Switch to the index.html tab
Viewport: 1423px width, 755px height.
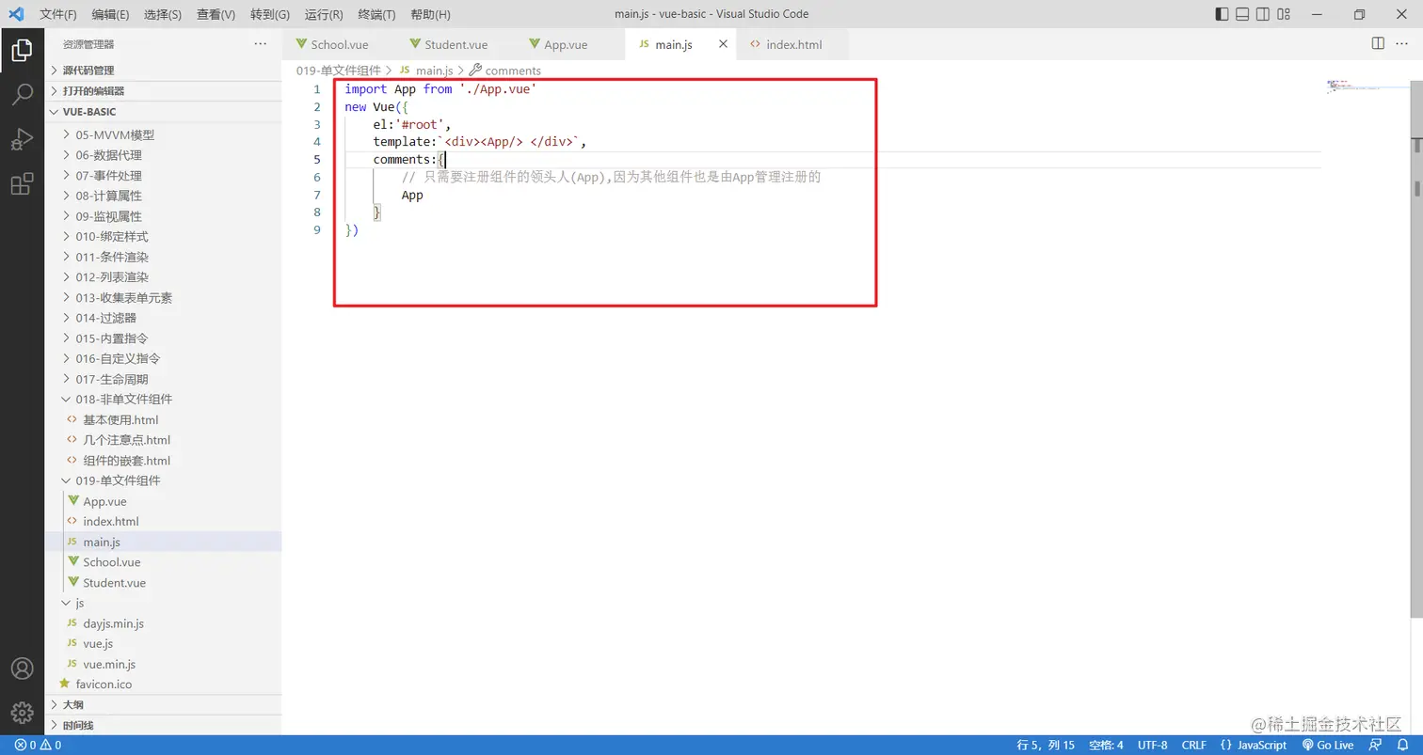coord(792,44)
